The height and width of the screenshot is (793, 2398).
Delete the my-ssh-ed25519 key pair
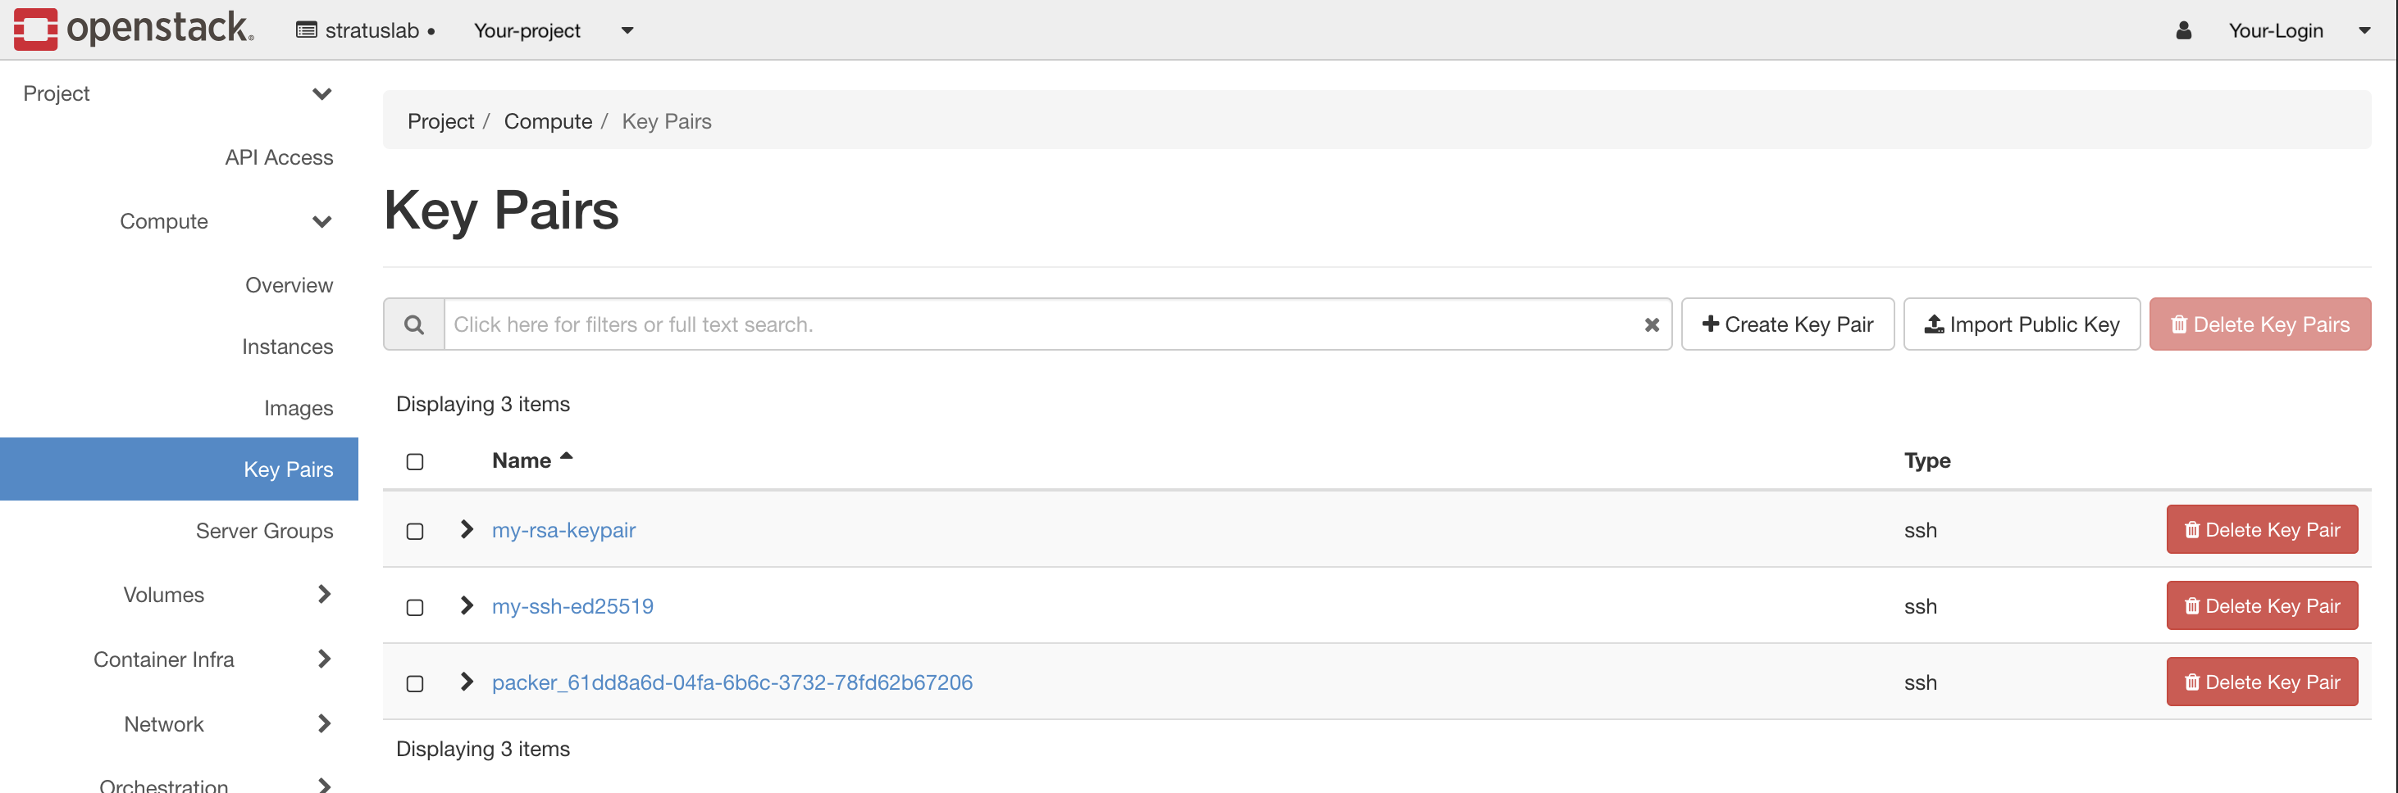2262,605
